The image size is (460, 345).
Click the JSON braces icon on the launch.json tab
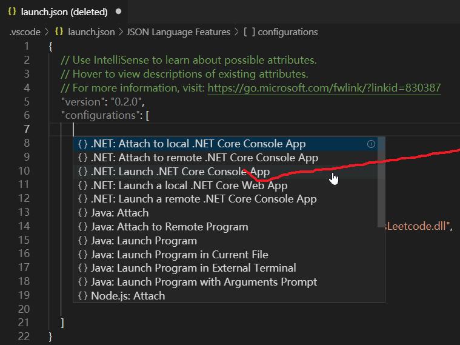point(12,11)
